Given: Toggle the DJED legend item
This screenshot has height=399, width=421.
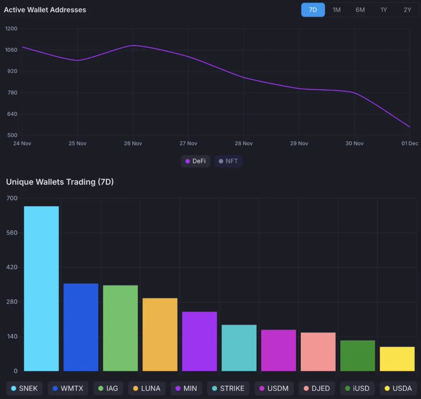Looking at the screenshot, I should pos(317,388).
